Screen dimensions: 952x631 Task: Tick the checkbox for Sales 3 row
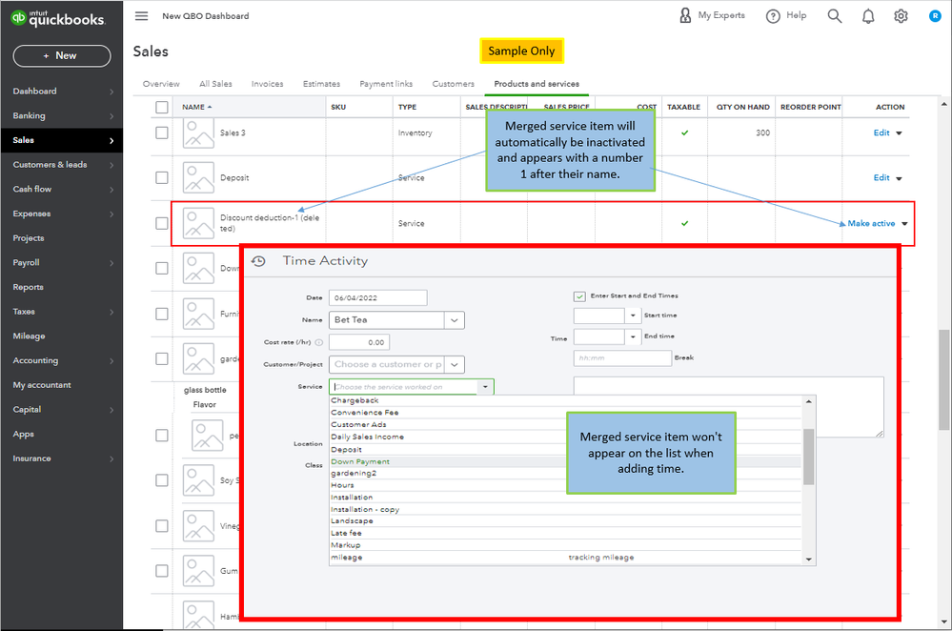[161, 132]
